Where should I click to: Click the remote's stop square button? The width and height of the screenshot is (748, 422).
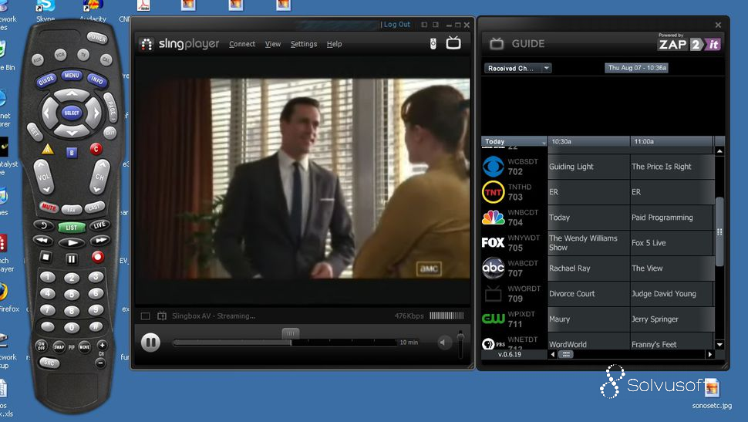(x=45, y=257)
